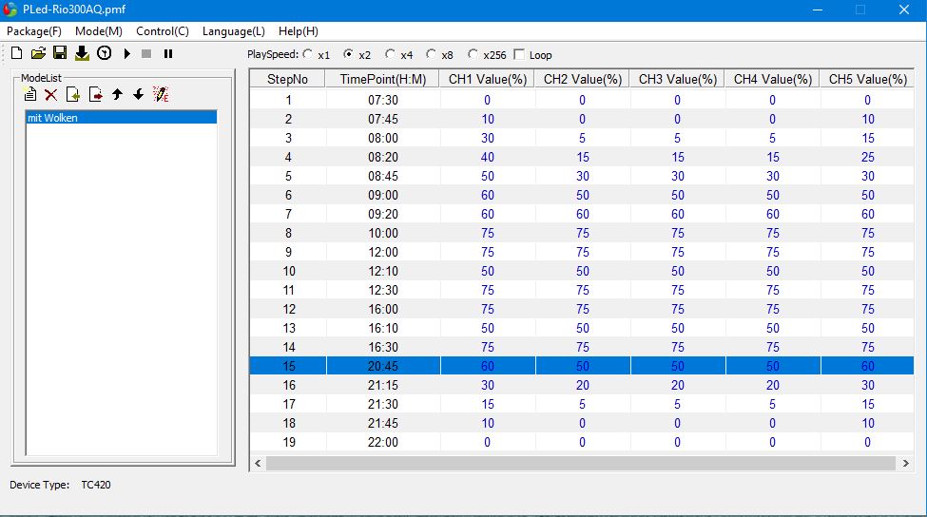Viewport: 927px width, 517px height.
Task: Click the horizontal scrollbar thumb
Action: 581,463
